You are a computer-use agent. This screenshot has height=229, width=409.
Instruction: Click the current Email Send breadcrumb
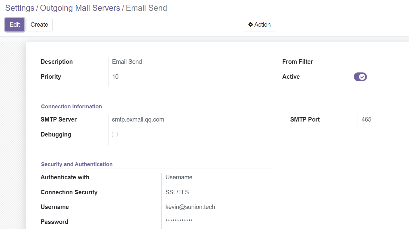point(146,8)
